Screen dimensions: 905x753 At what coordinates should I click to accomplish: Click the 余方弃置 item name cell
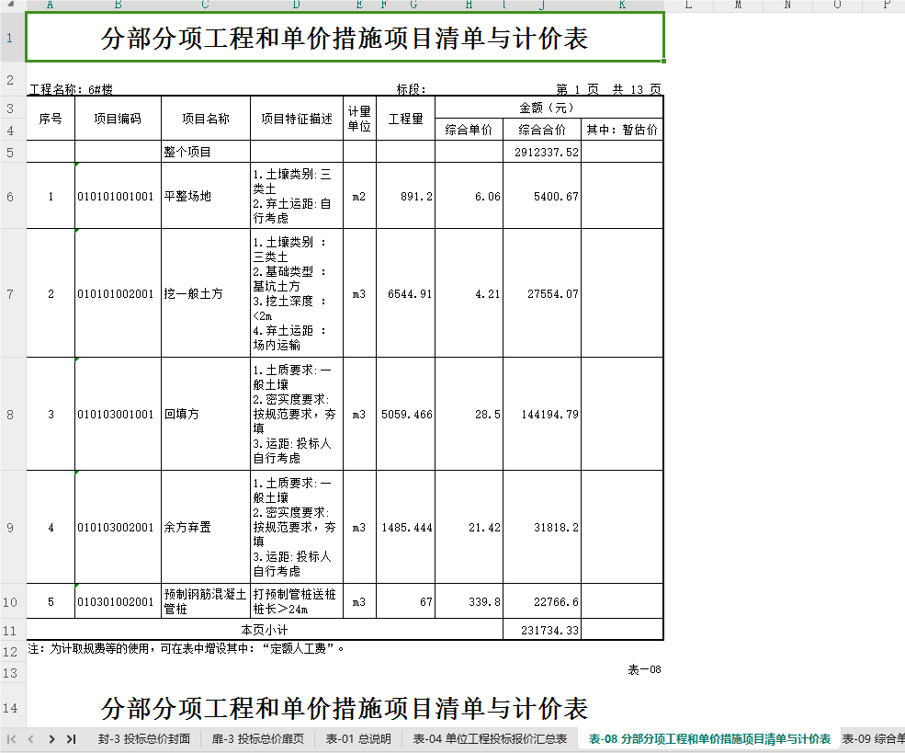tap(206, 527)
